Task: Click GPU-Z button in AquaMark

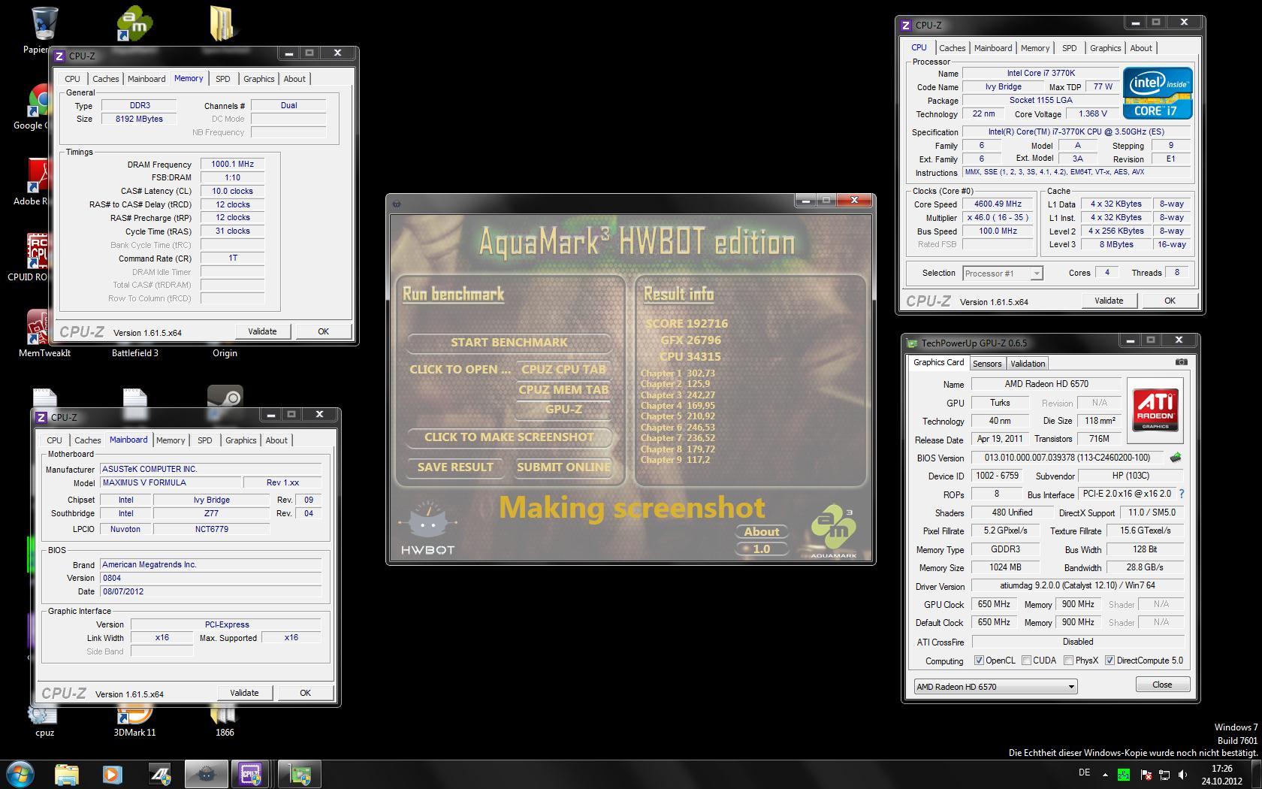Action: (563, 410)
